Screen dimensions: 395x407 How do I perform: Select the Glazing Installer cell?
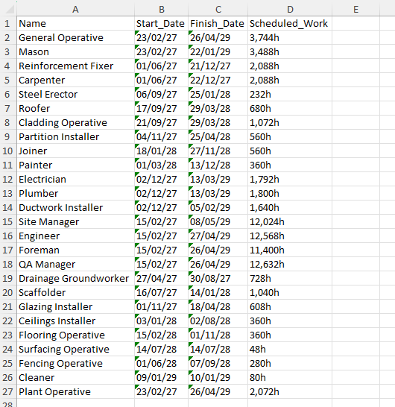tap(76, 306)
